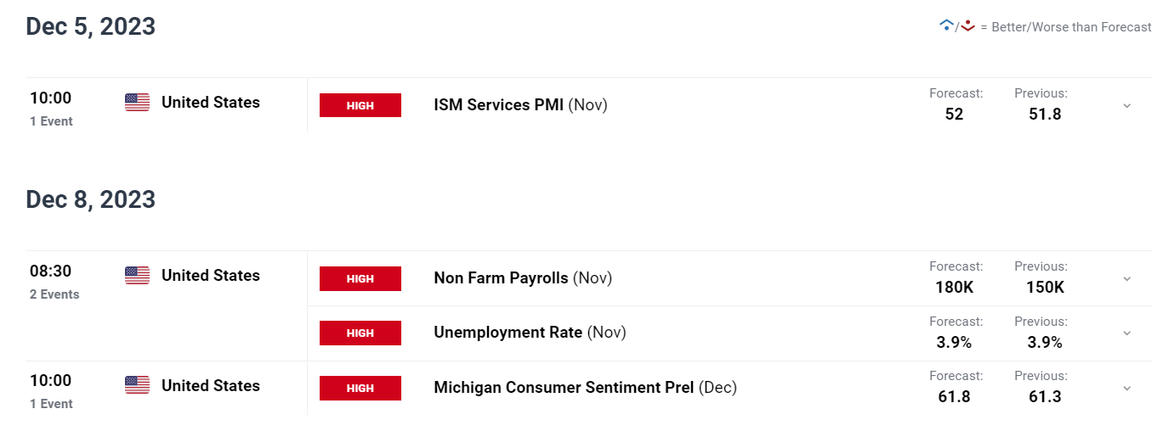Click the red worse-than-forecast legend icon

pyautogui.click(x=967, y=26)
